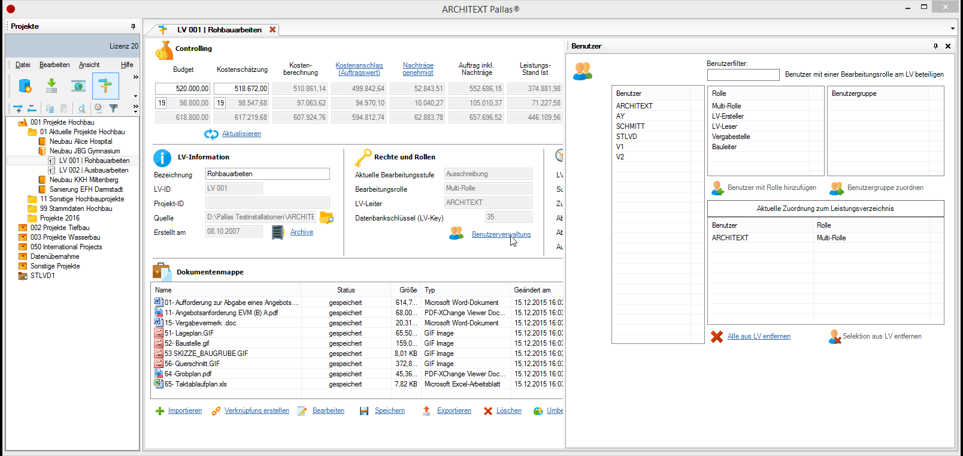
Task: Pin the Benutzer panel with the pushpin icon
Action: tap(935, 46)
